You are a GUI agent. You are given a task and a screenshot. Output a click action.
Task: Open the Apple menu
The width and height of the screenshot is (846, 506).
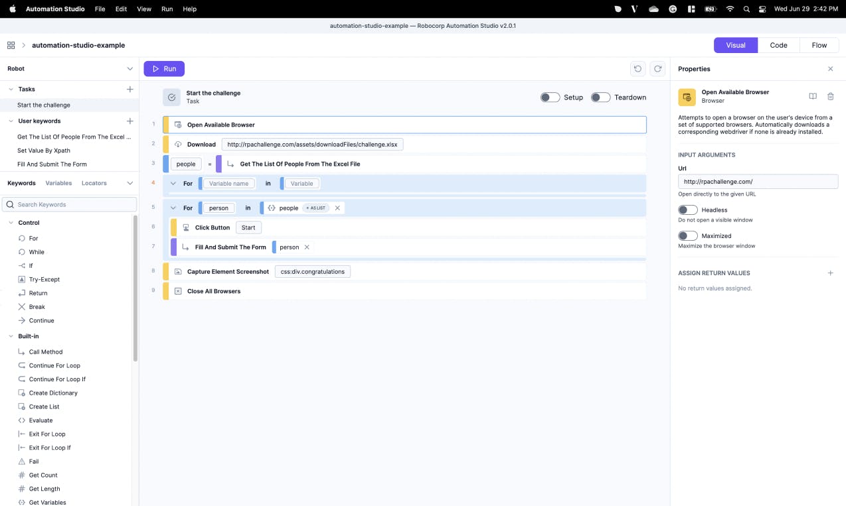click(12, 9)
